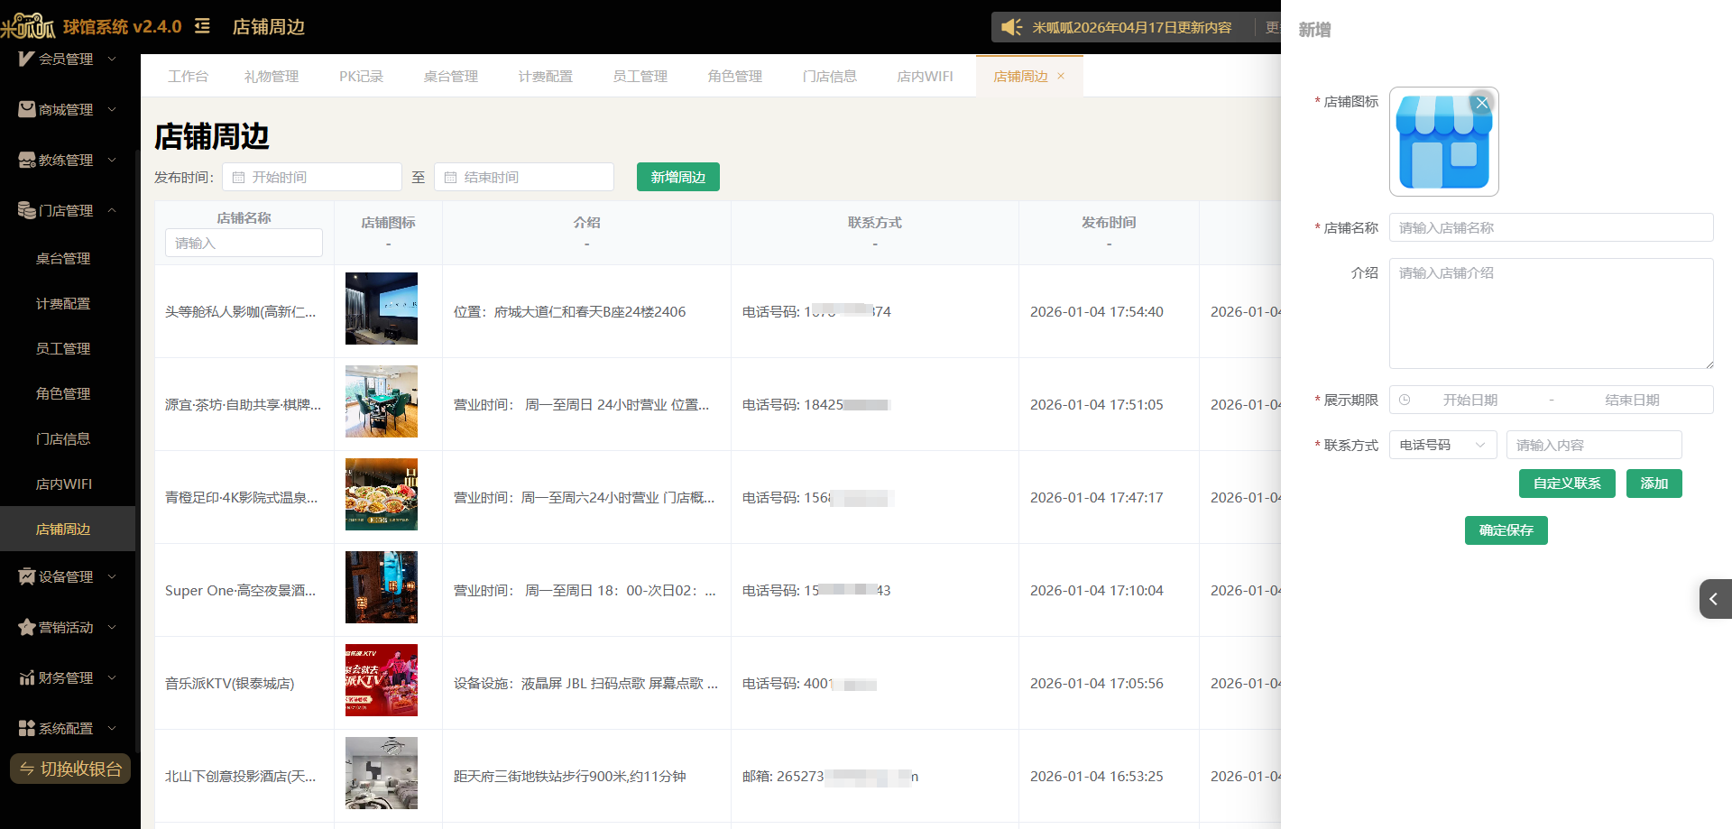Focus the 请输入内容 contact input
Viewport: 1732px width, 829px height.
point(1594,445)
